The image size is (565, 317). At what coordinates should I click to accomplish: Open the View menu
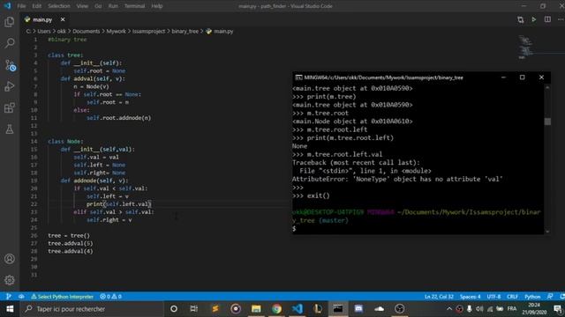[82, 6]
